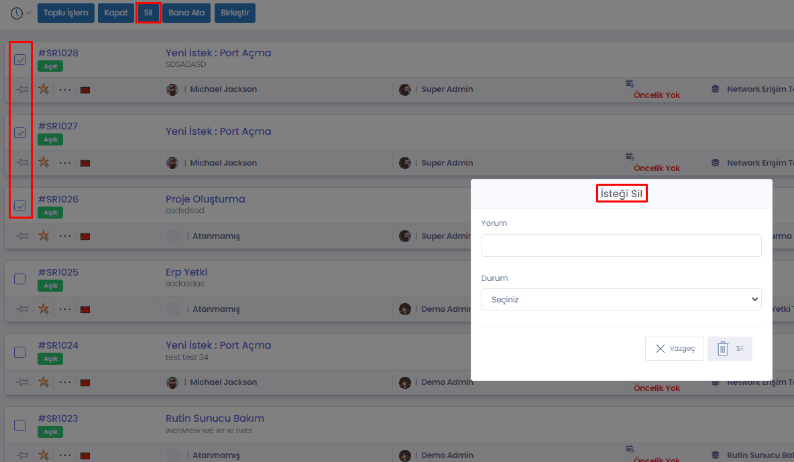The image size is (794, 462).
Task: Click the Birleştir toolbar button
Action: pyautogui.click(x=235, y=13)
